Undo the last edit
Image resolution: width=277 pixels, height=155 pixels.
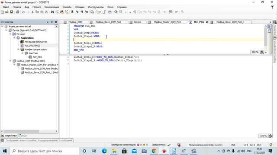[23, 12]
